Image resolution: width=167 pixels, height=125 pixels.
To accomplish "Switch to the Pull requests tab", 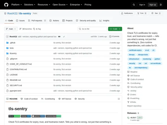I will click(37, 21).
